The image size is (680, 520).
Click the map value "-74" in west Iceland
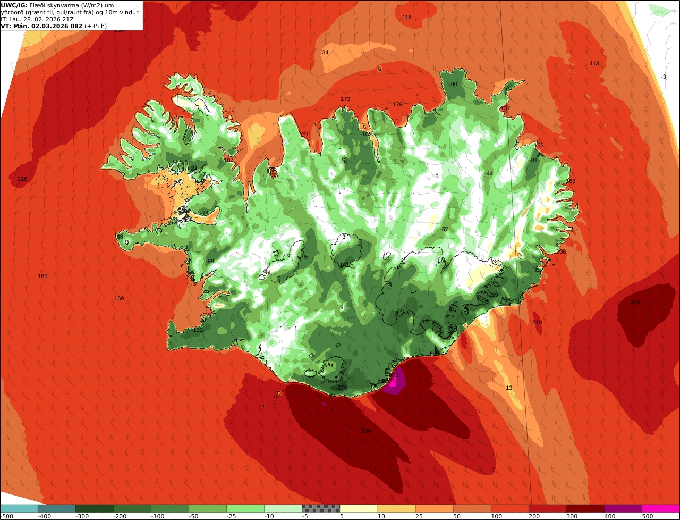coord(205,213)
